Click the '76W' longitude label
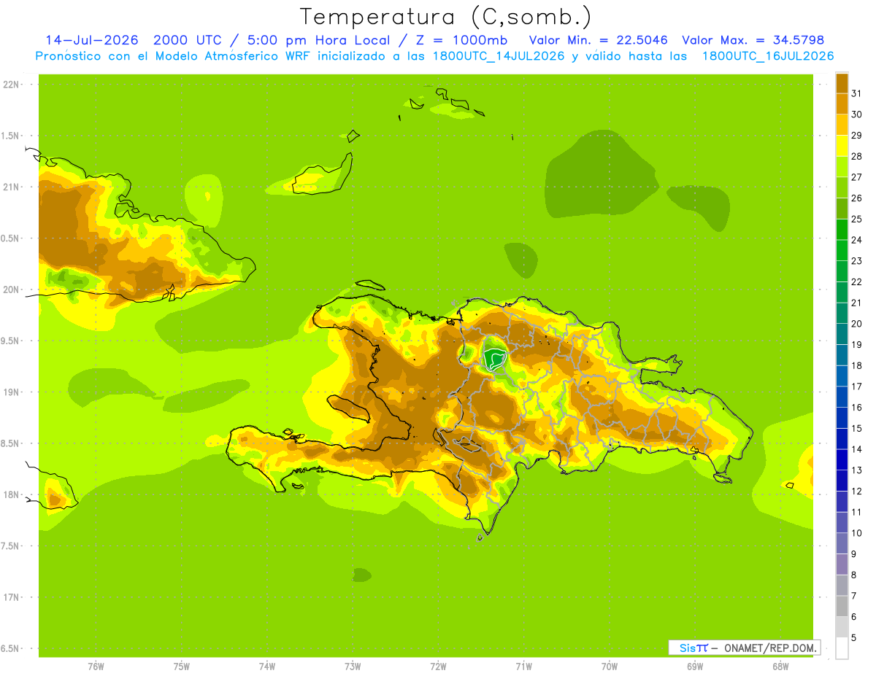 [x=96, y=667]
